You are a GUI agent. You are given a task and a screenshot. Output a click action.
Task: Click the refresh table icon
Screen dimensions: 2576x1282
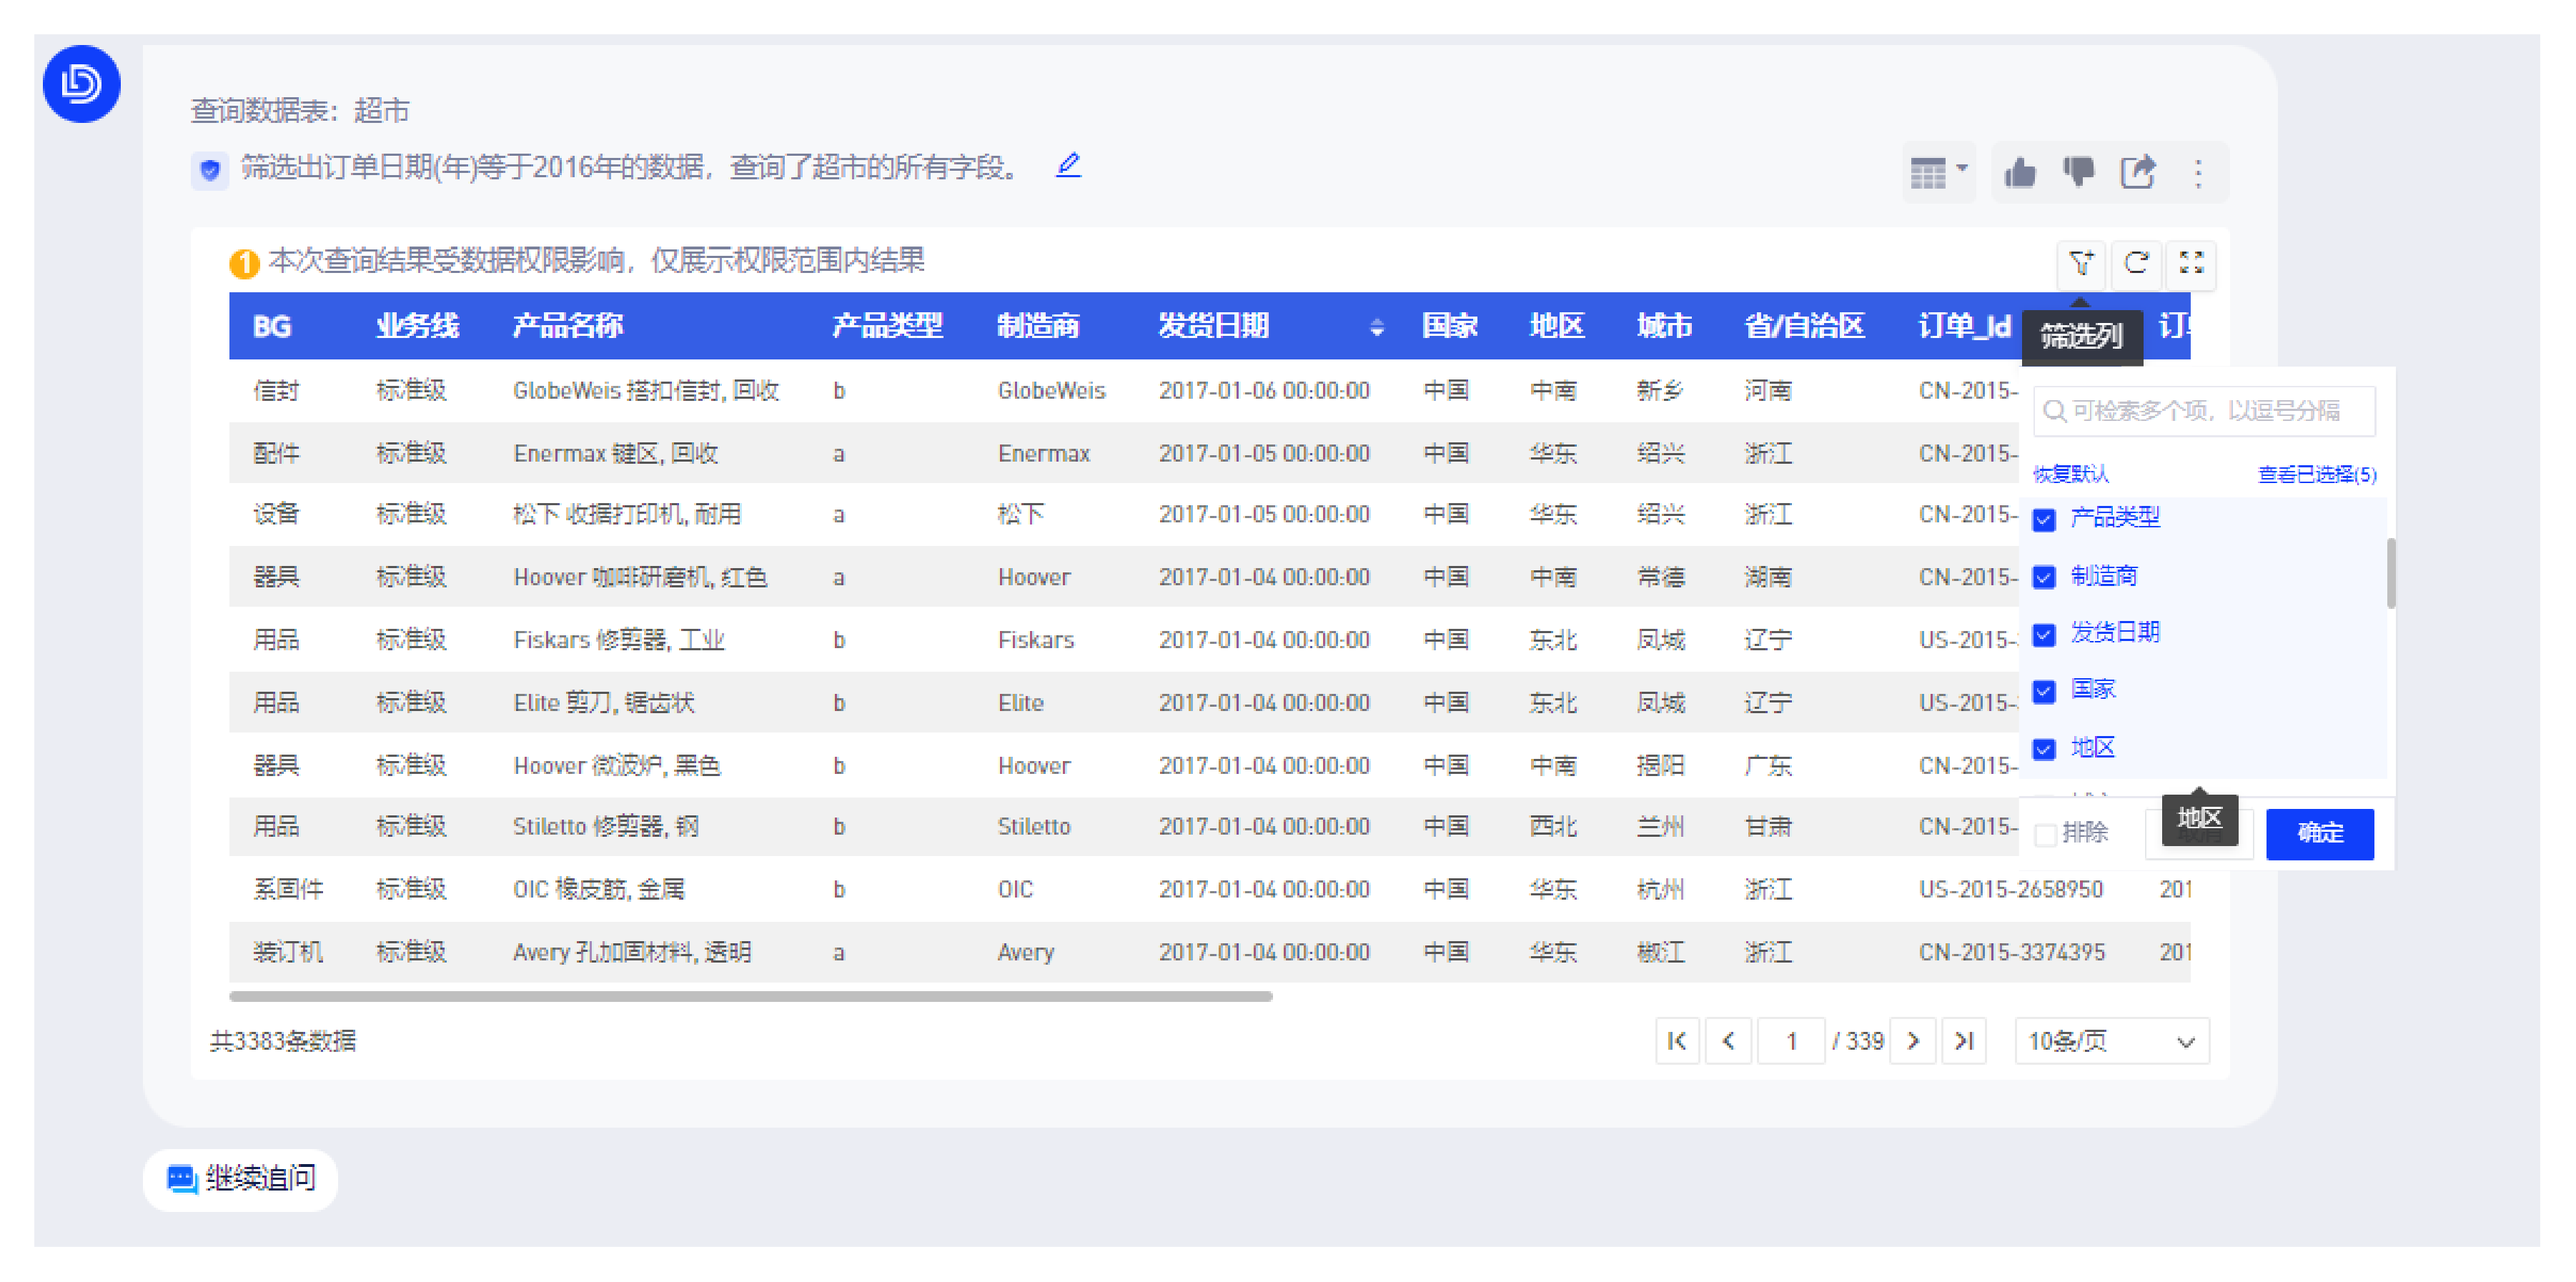pos(2136,263)
